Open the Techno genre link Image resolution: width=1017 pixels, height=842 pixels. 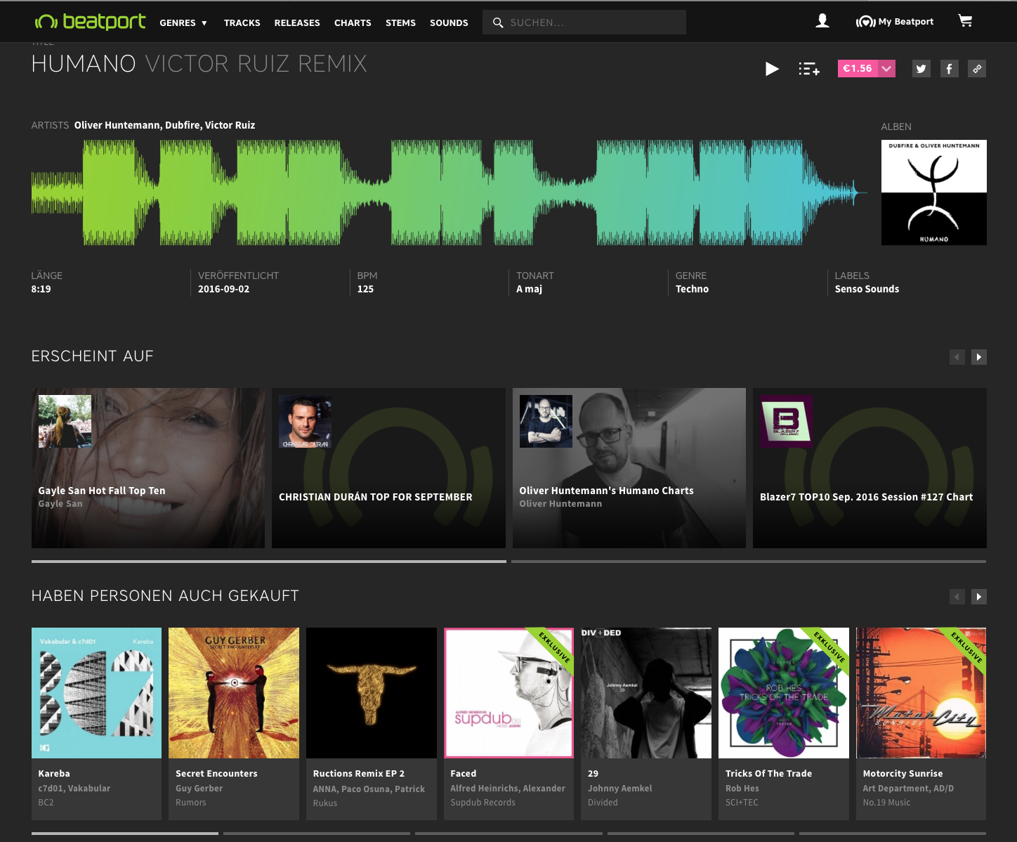[692, 289]
